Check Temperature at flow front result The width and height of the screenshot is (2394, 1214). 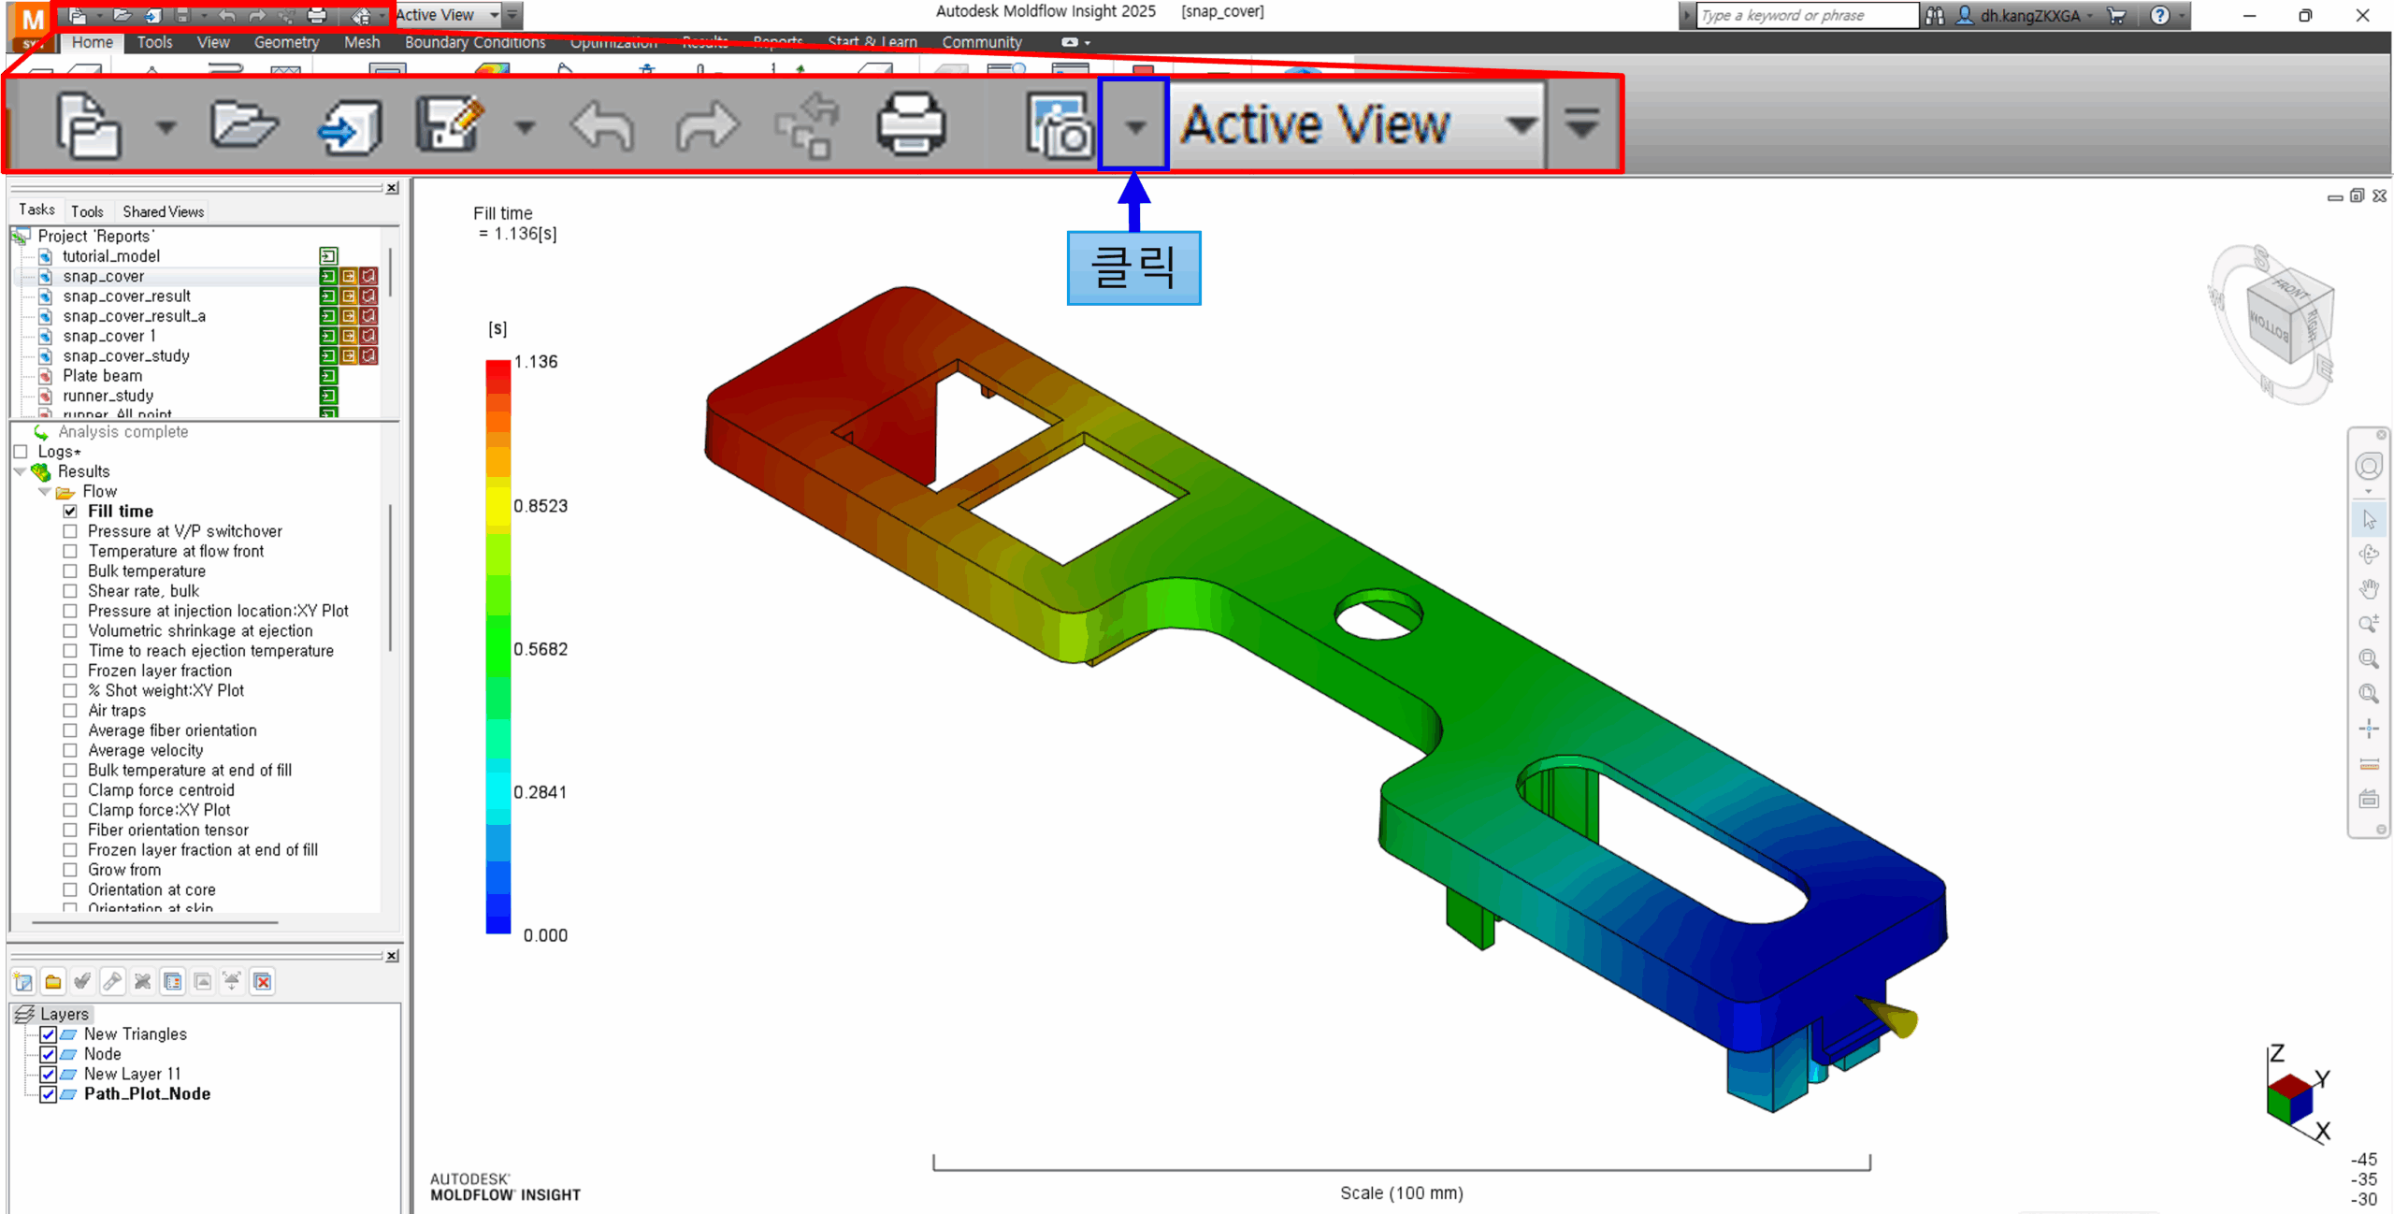(x=70, y=552)
